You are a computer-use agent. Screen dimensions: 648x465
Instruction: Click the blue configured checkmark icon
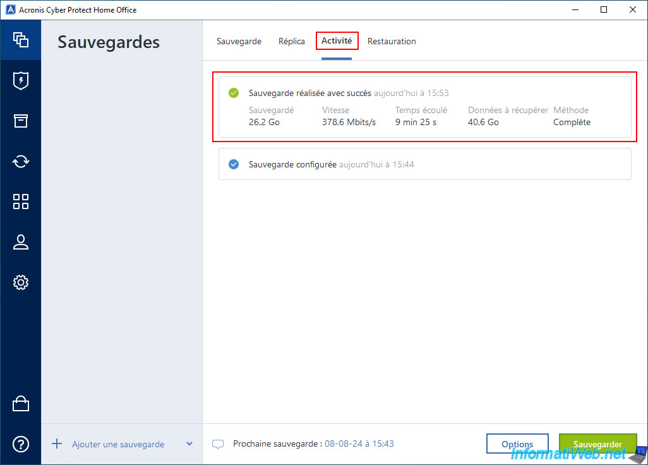tap(234, 164)
